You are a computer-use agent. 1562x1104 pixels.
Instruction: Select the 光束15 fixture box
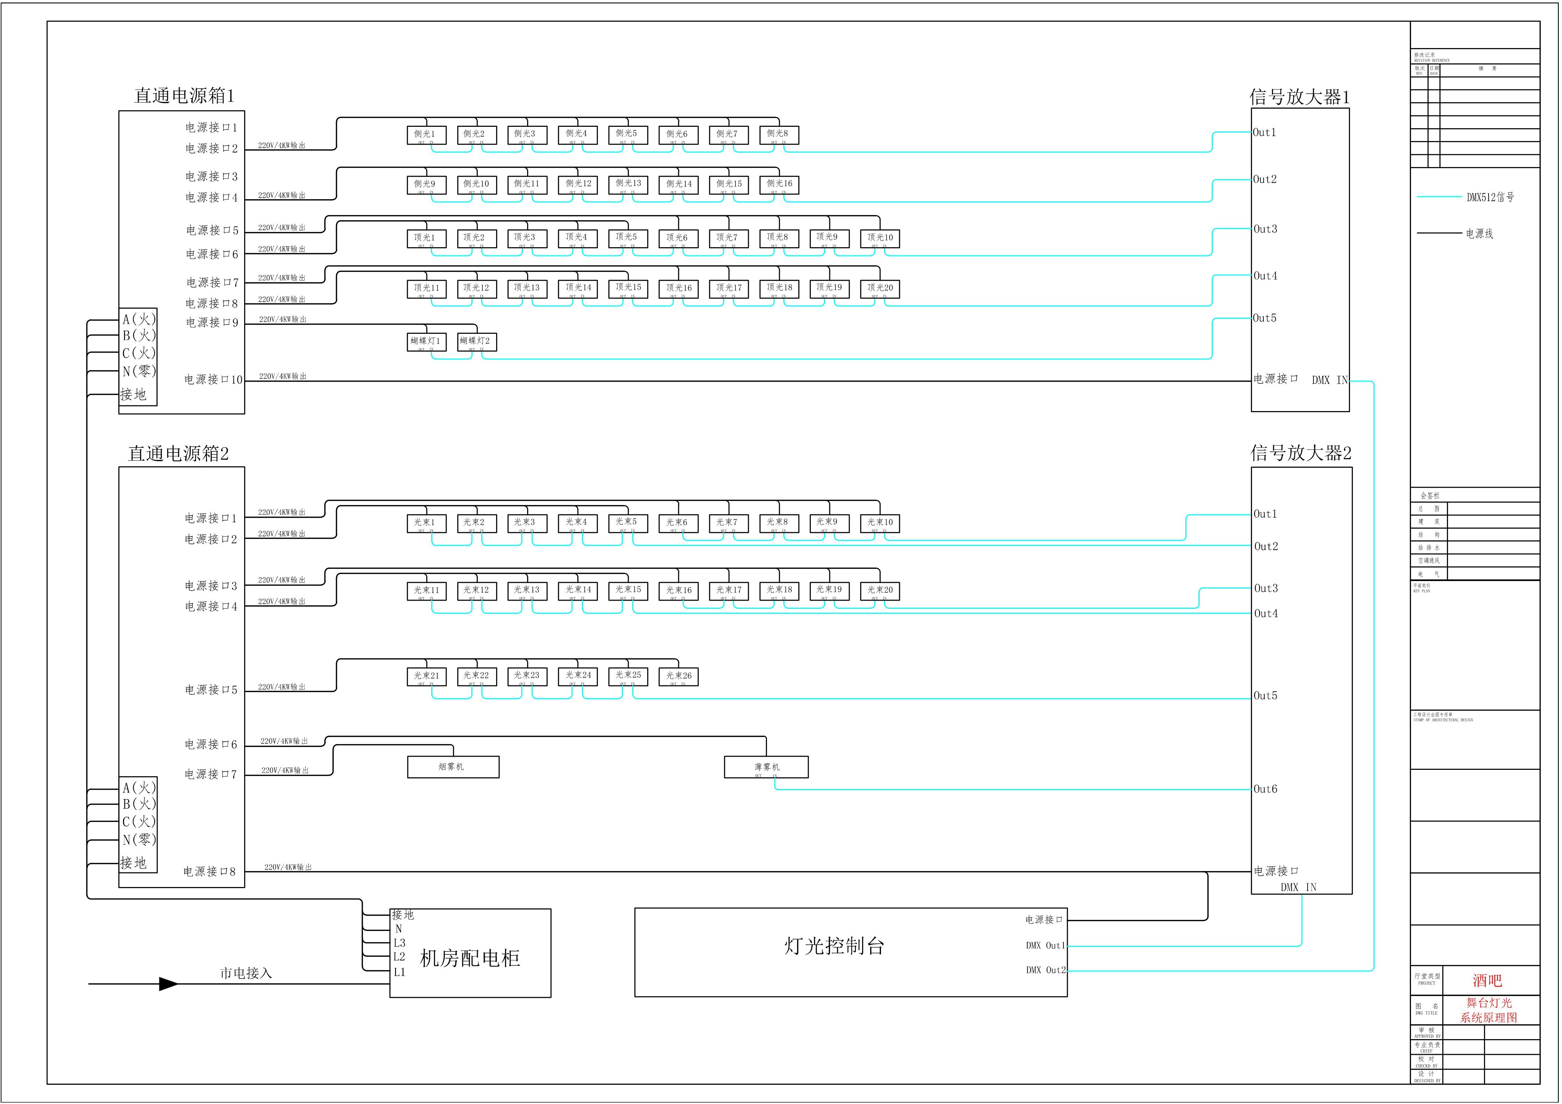(x=628, y=591)
